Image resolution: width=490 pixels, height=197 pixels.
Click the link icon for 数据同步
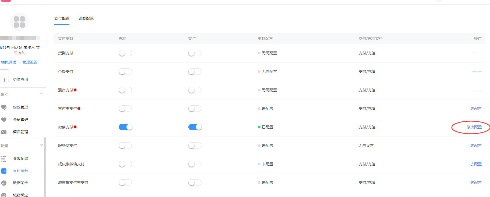click(x=4, y=183)
